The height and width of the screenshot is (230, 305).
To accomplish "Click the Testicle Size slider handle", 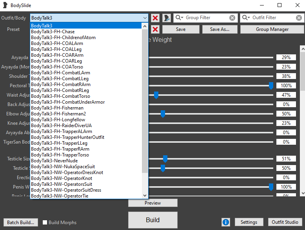I will click(165, 159).
